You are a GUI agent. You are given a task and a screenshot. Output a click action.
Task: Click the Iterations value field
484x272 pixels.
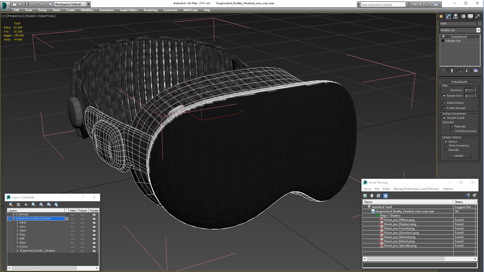point(469,90)
